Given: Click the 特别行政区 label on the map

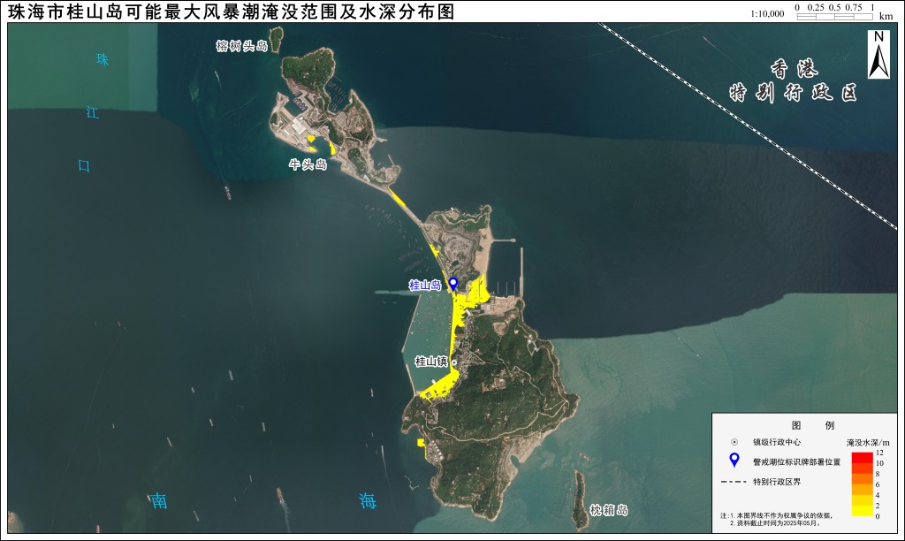Looking at the screenshot, I should tap(793, 93).
